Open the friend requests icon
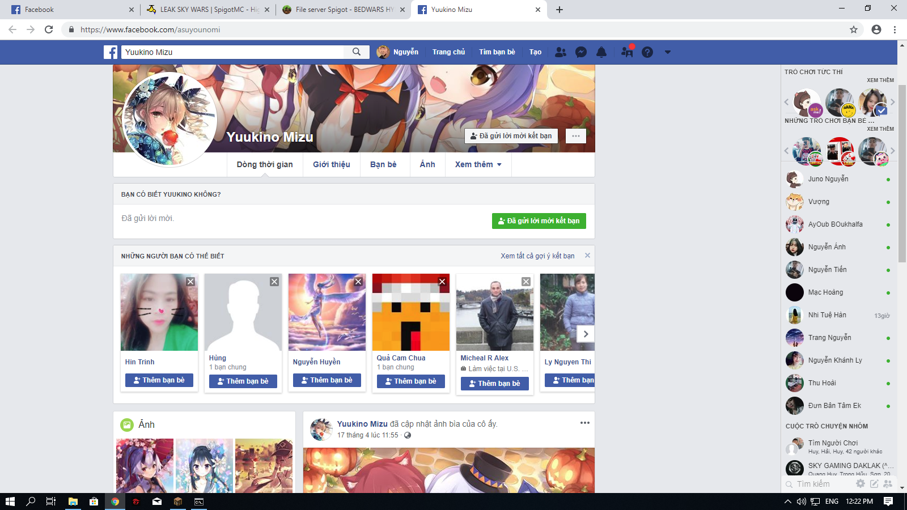This screenshot has height=510, width=907. click(x=561, y=52)
